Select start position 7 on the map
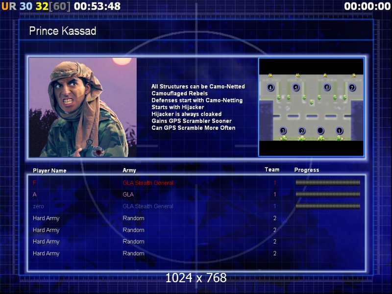The height and width of the screenshot is (294, 392). click(352, 88)
